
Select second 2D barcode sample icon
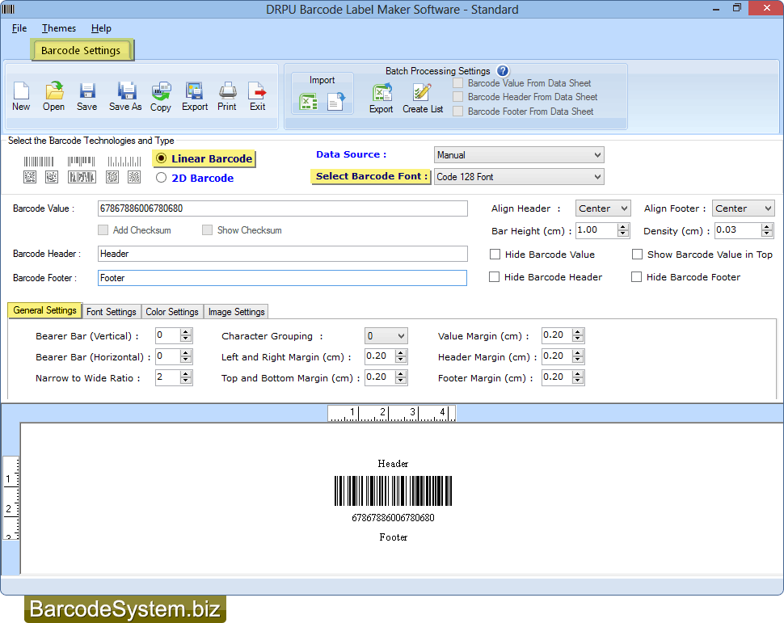(x=52, y=177)
